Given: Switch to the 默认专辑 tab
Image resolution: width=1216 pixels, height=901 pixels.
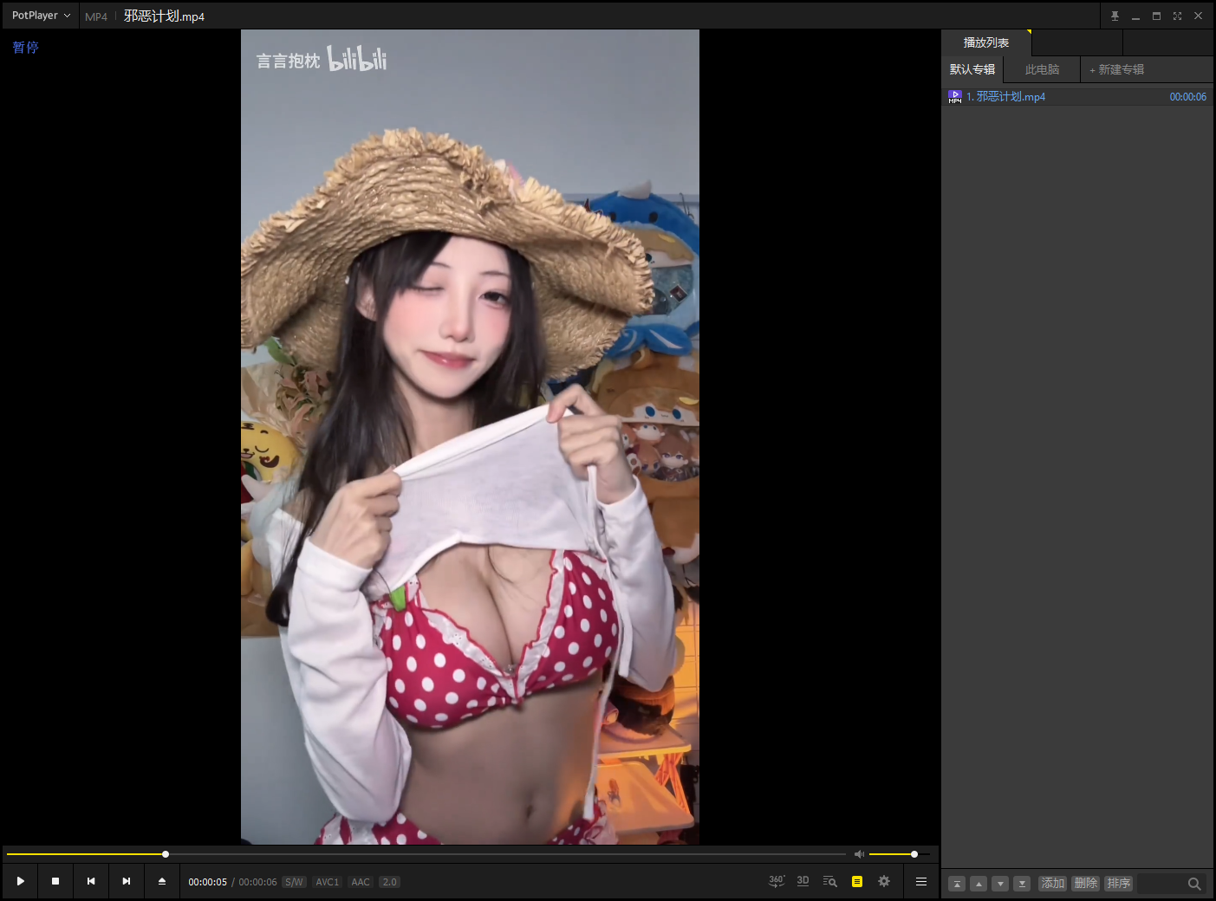Looking at the screenshot, I should tap(972, 69).
